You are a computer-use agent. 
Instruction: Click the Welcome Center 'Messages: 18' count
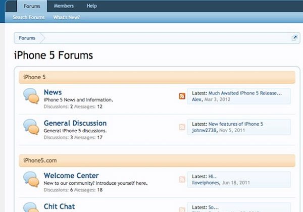(88, 190)
